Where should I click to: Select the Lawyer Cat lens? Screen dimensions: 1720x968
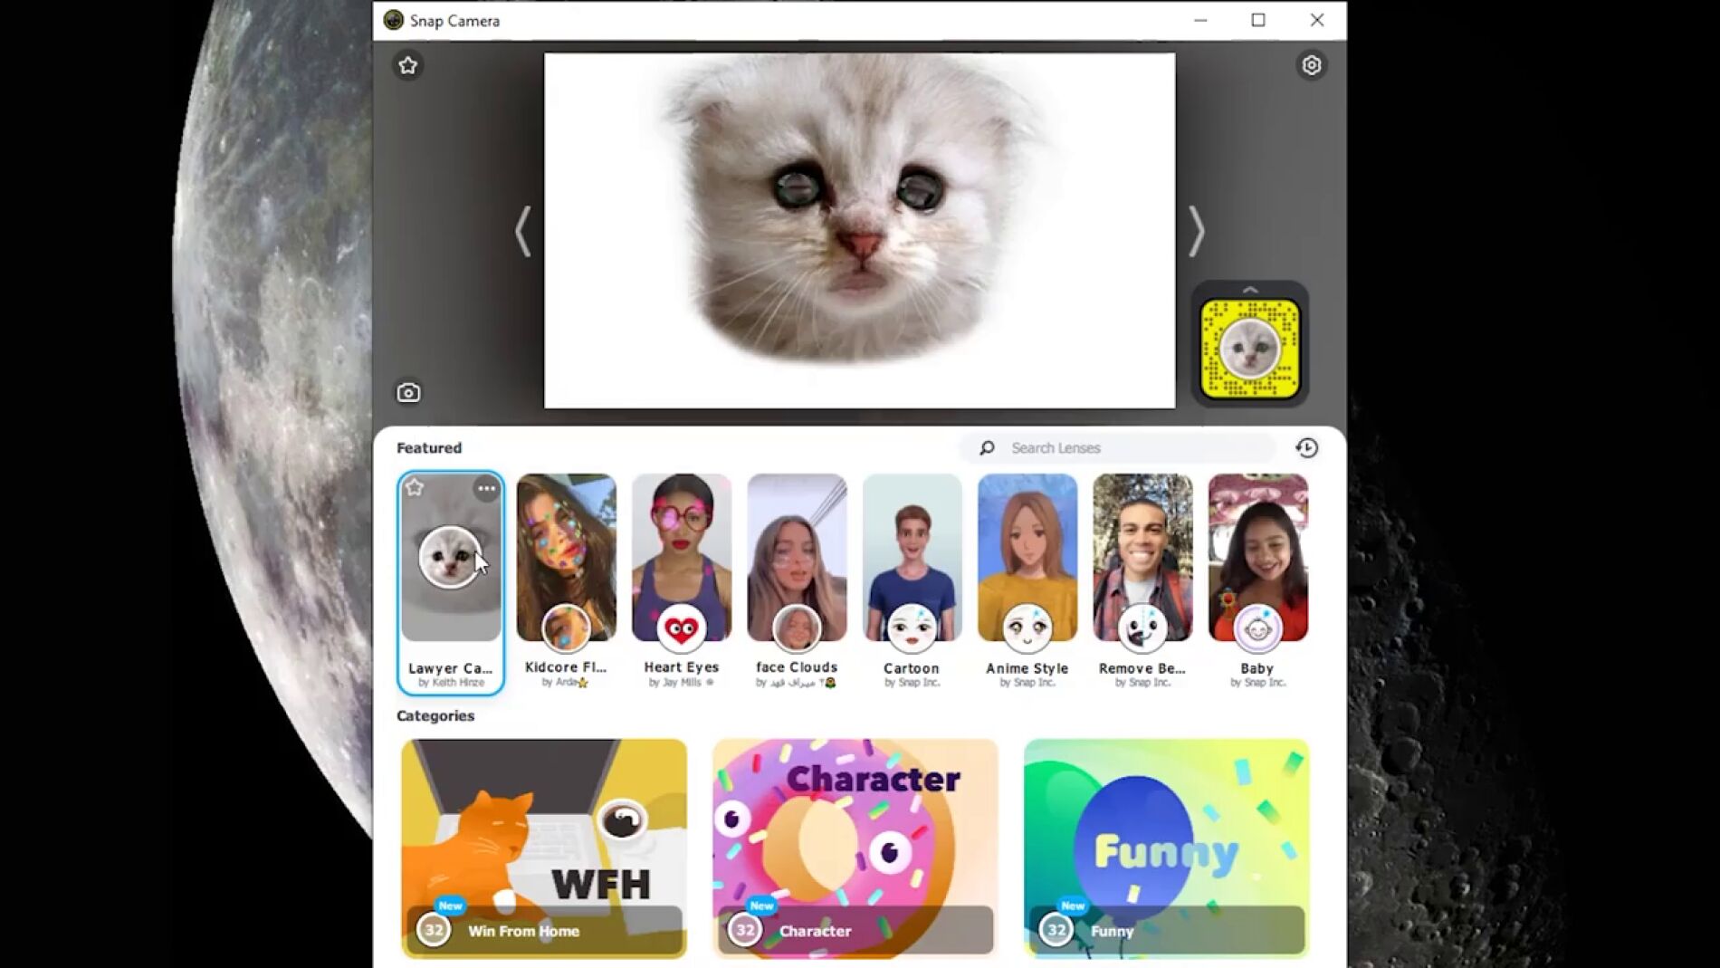451,583
